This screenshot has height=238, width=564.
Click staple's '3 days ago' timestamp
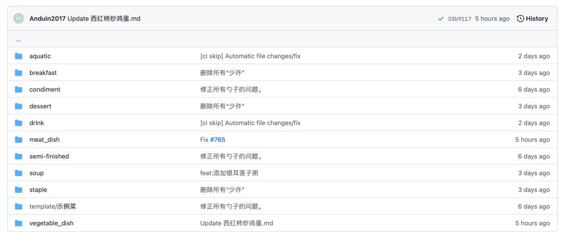pos(534,190)
